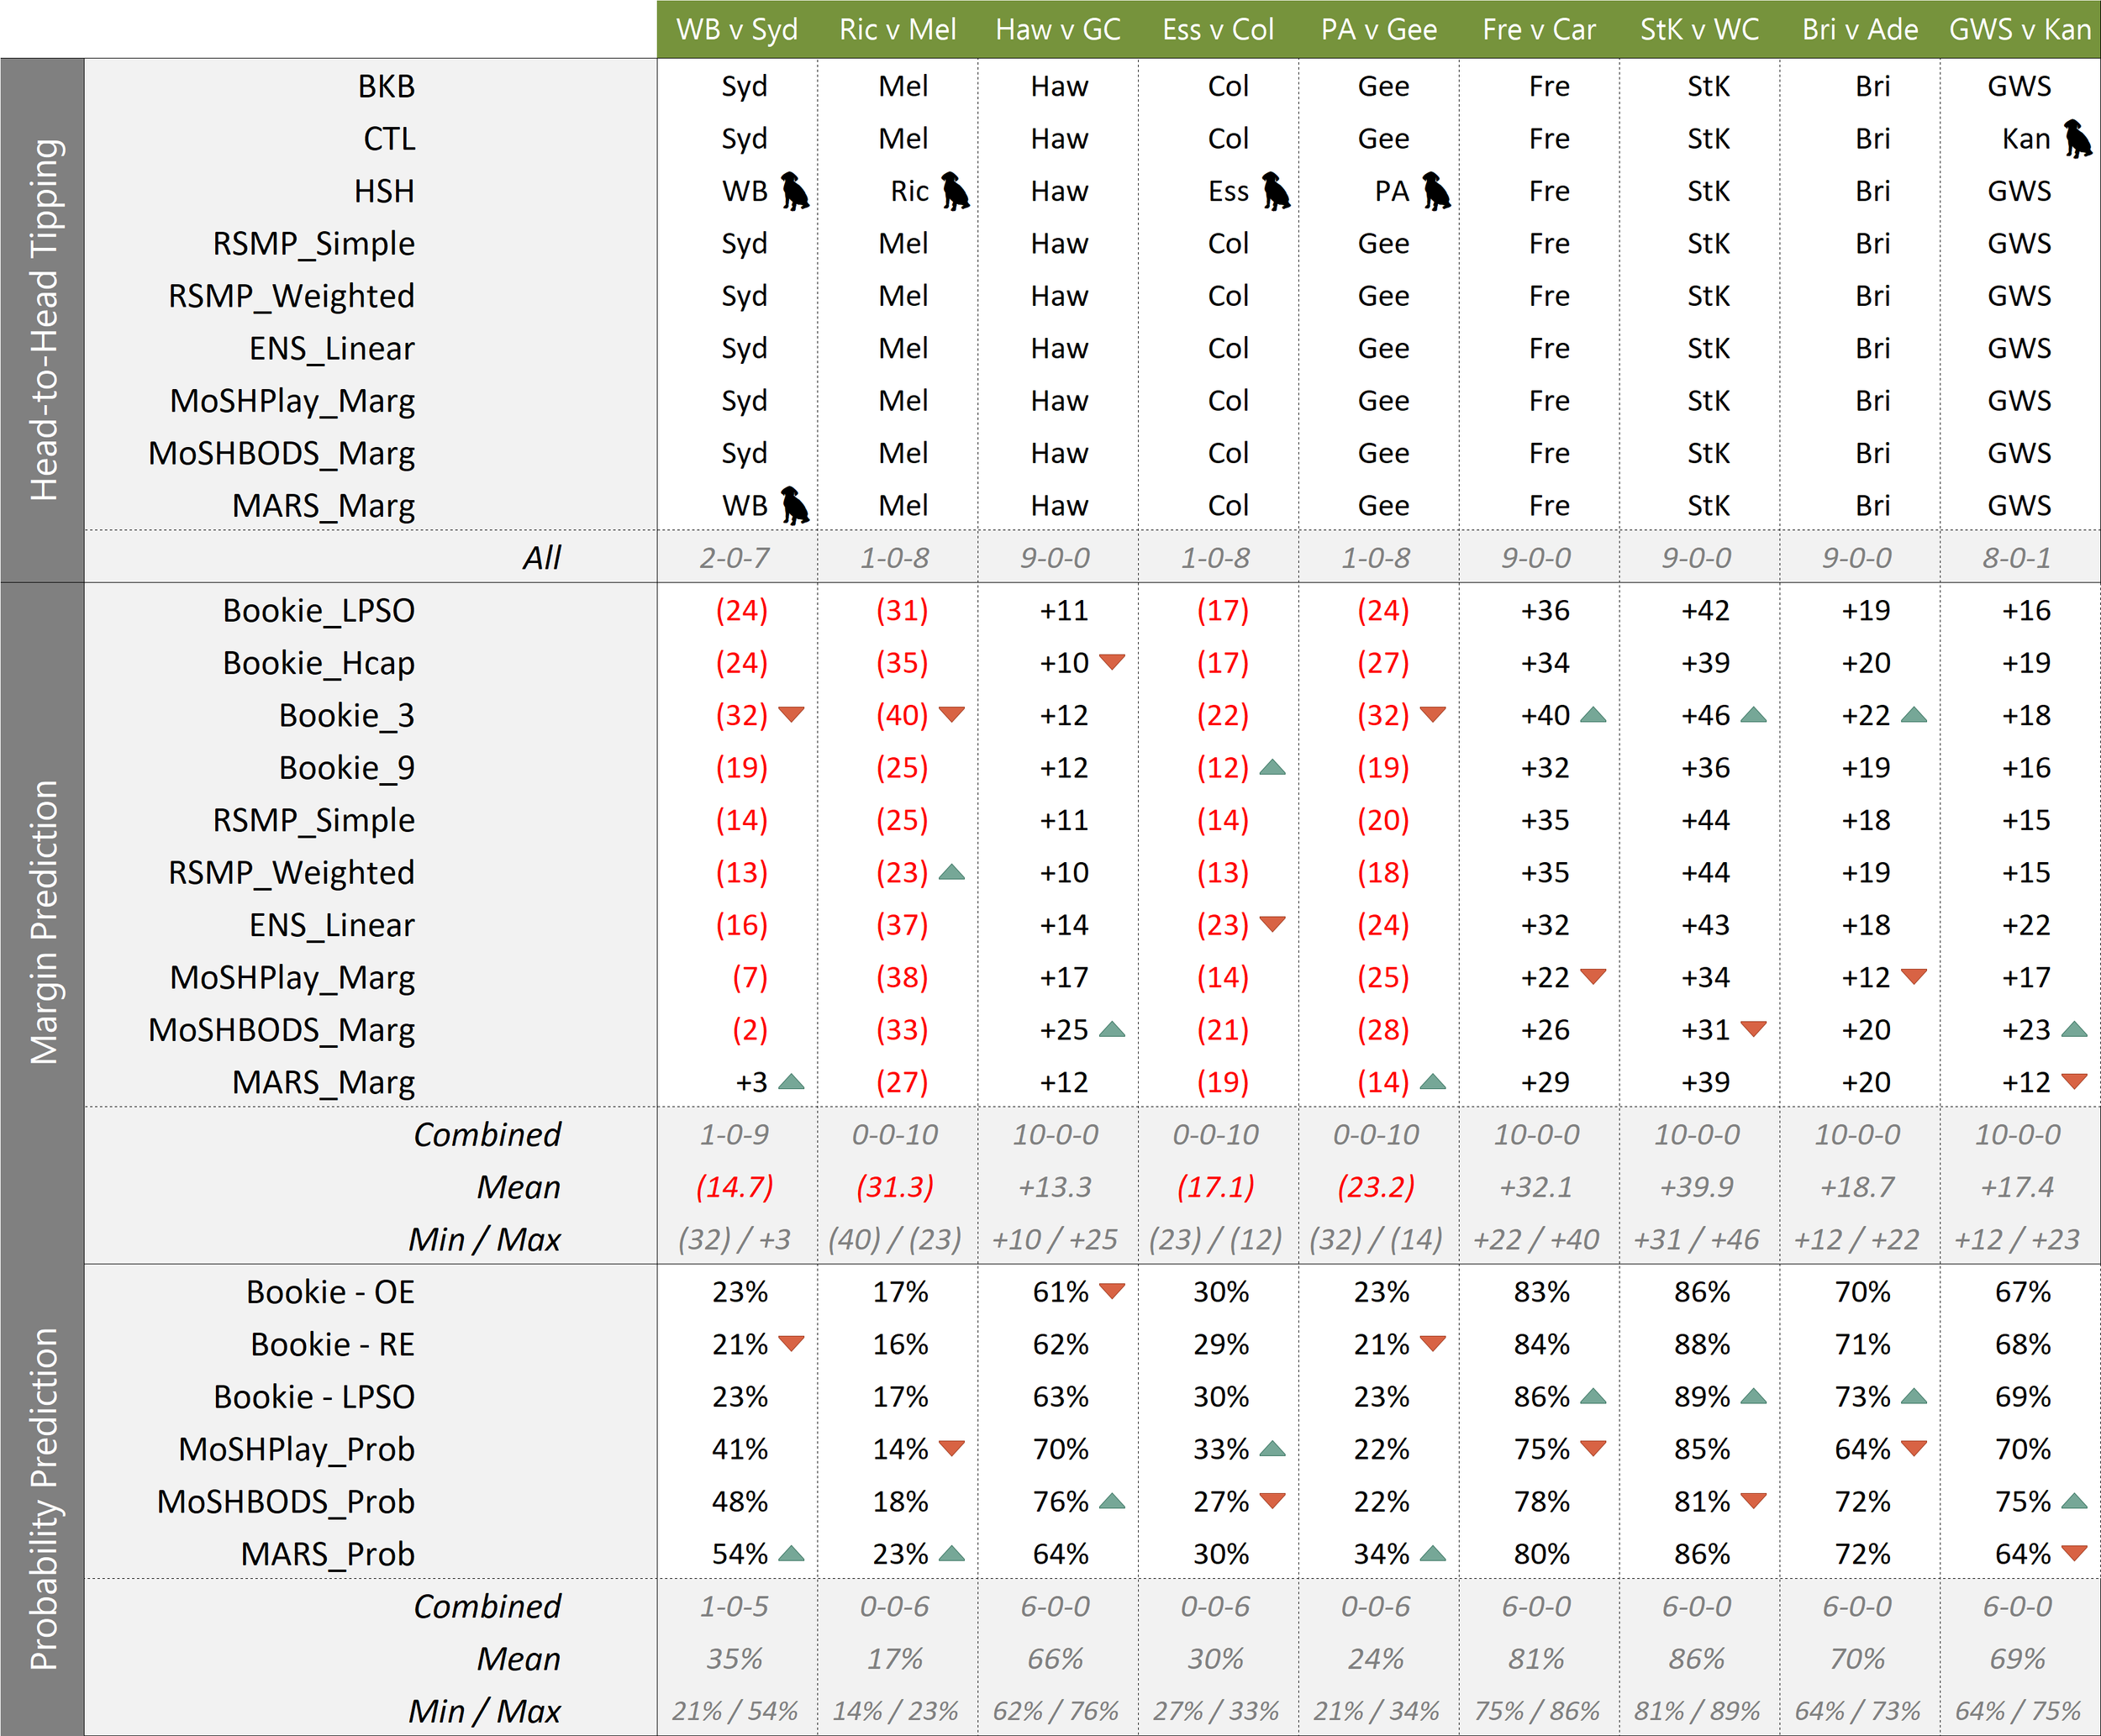Select the WB v Syd column header
This screenshot has width=2101, height=1736.
[x=737, y=29]
